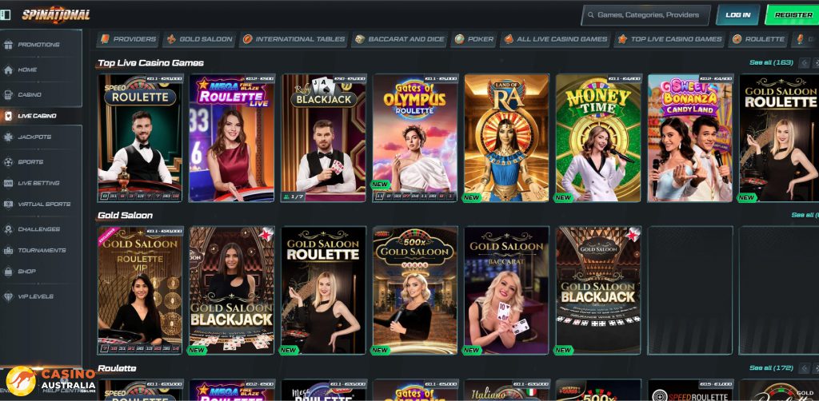819x401 pixels.
Task: Click the VIP Levels diamond icon
Action: coord(8,296)
